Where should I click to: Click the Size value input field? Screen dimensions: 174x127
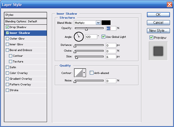pos(111,57)
